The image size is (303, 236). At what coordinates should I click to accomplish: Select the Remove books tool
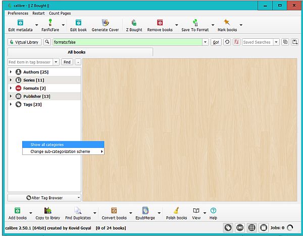160,25
